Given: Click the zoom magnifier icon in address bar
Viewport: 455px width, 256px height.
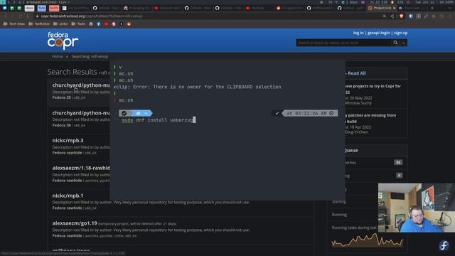Looking at the screenshot, I should (385, 16).
